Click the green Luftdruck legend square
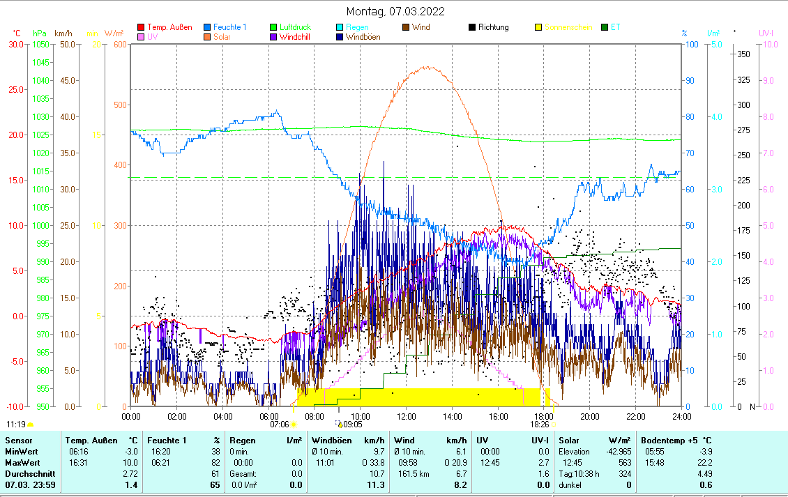Screen dimensions: 788x497 pyautogui.click(x=274, y=28)
